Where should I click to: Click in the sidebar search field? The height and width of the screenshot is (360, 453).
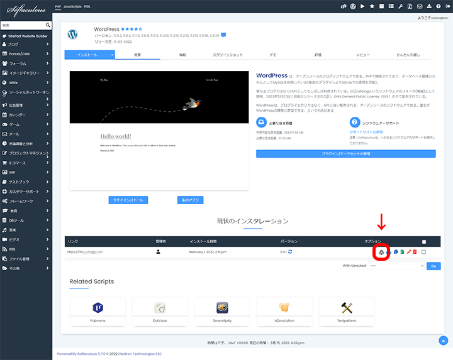(23, 25)
